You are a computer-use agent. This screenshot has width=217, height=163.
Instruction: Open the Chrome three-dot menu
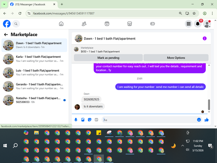212,13
